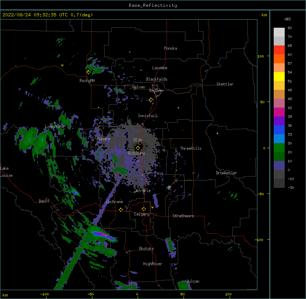Select the Sylvan label
This screenshot has height=299, width=306.
(138, 87)
